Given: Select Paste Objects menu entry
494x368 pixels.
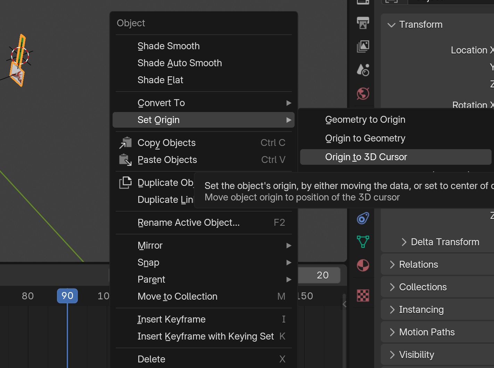Looking at the screenshot, I should click(x=204, y=160).
